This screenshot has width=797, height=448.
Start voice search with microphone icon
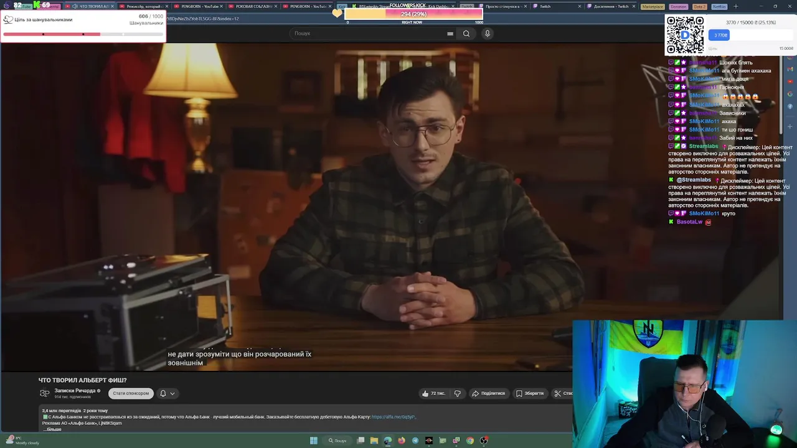[x=487, y=34]
